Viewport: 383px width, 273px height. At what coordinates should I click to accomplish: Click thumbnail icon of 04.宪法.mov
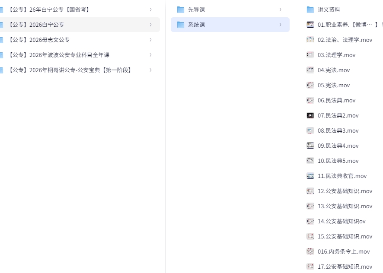point(310,70)
